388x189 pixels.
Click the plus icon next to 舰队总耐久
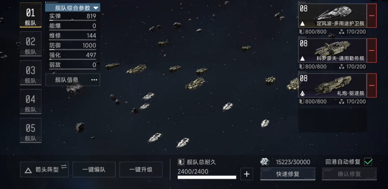coord(247,174)
